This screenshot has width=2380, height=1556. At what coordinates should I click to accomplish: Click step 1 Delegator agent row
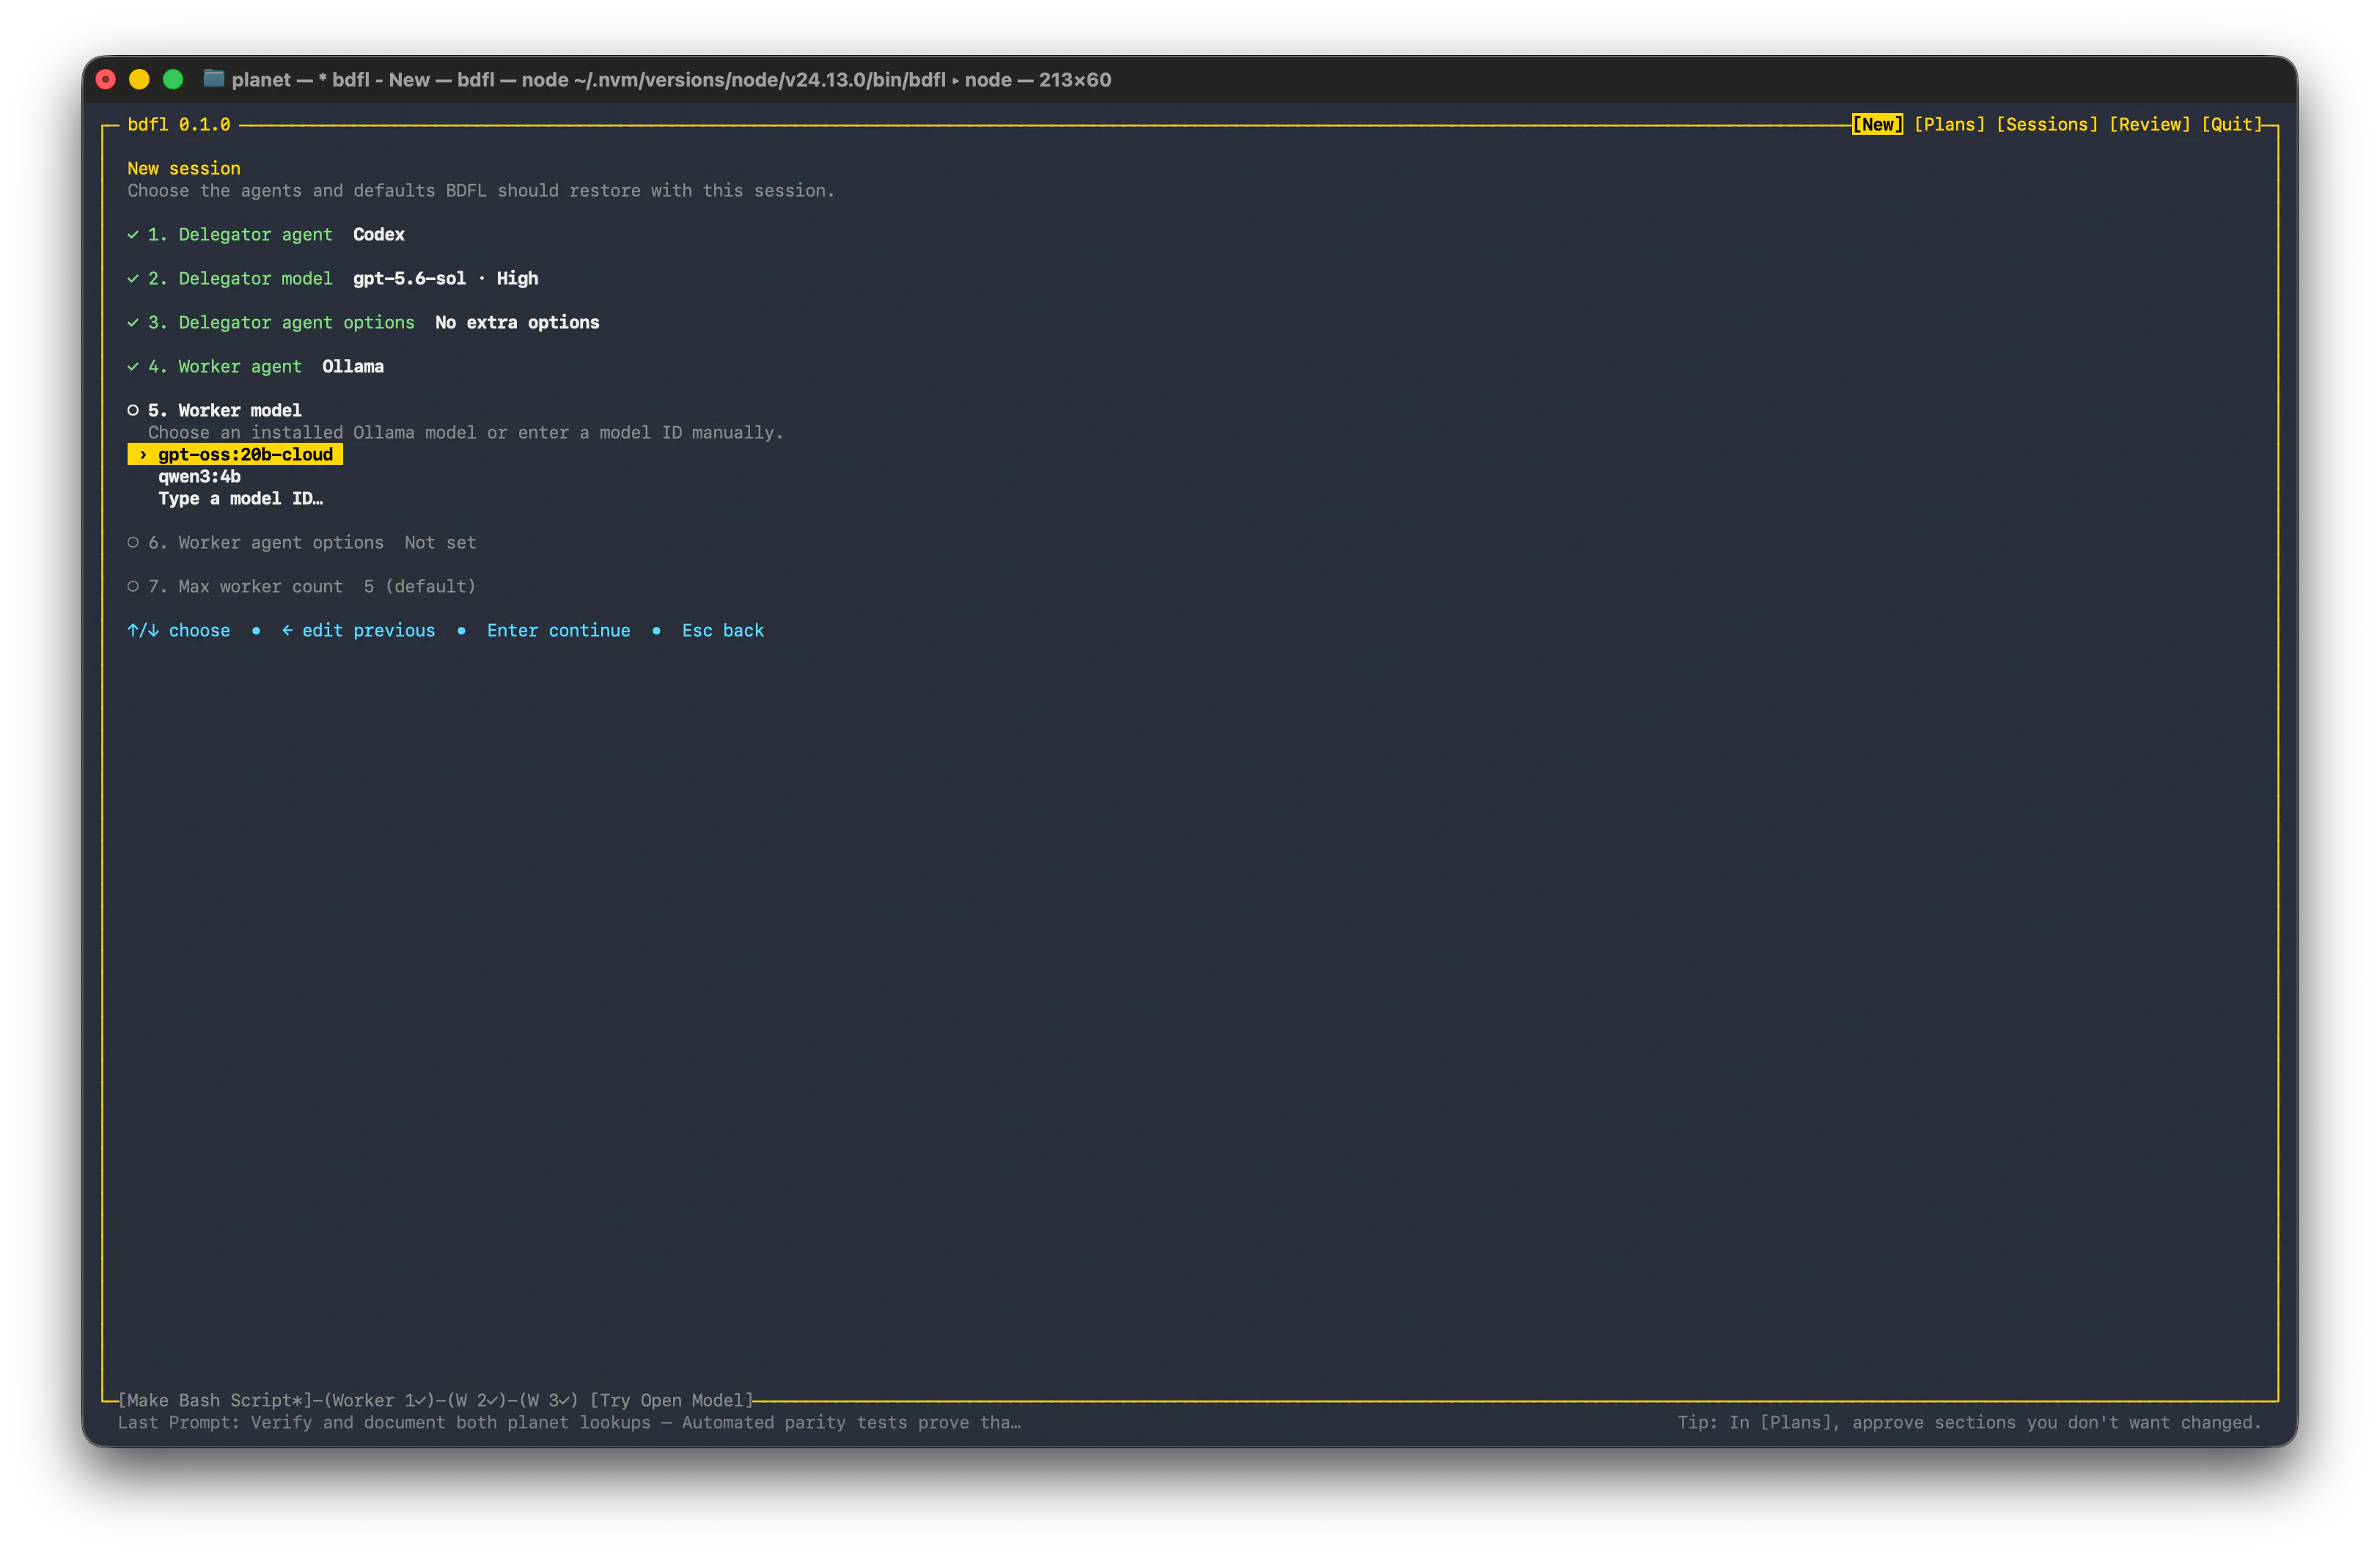pyautogui.click(x=266, y=234)
